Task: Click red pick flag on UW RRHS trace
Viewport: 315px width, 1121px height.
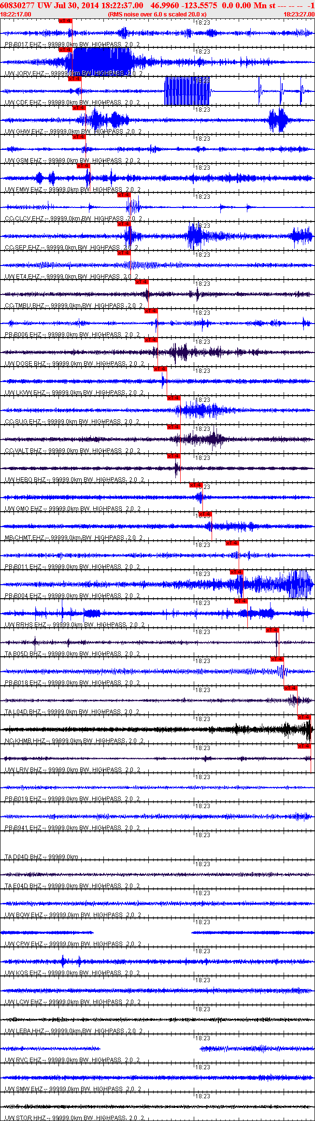Action: pyautogui.click(x=241, y=601)
